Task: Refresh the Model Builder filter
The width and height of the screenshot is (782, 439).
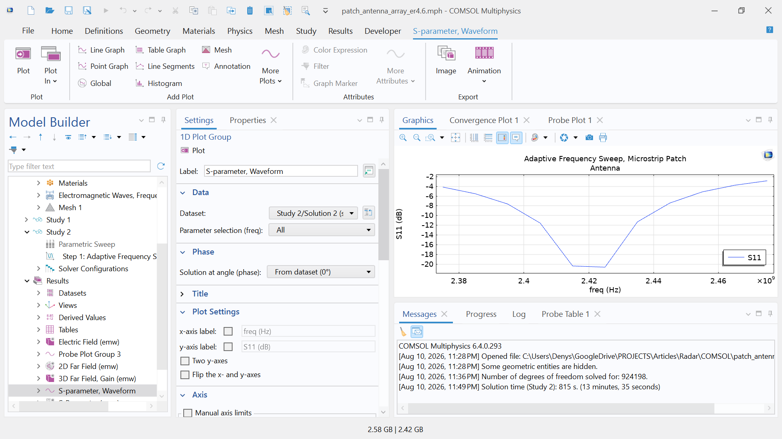Action: click(161, 166)
